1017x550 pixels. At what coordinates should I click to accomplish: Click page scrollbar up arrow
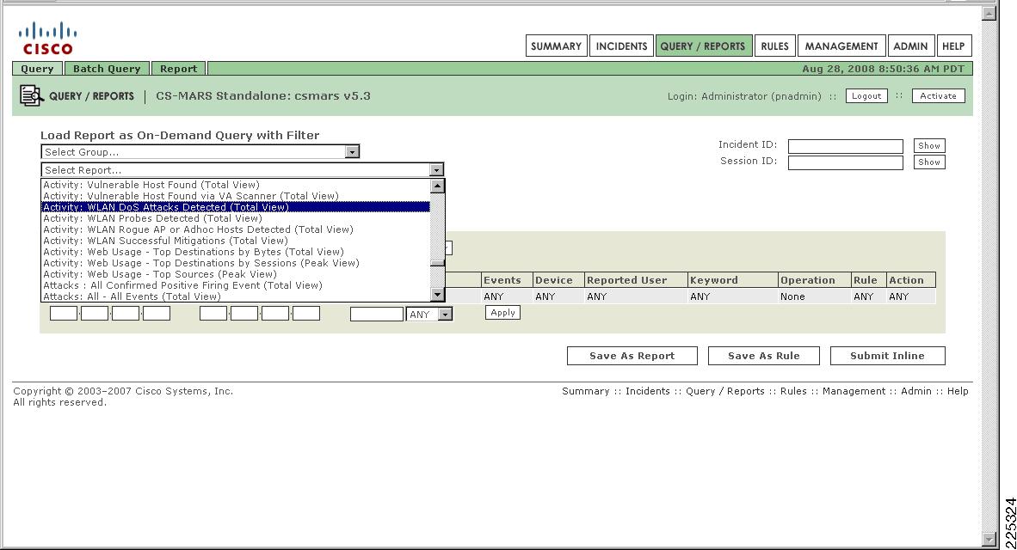tap(989, 13)
